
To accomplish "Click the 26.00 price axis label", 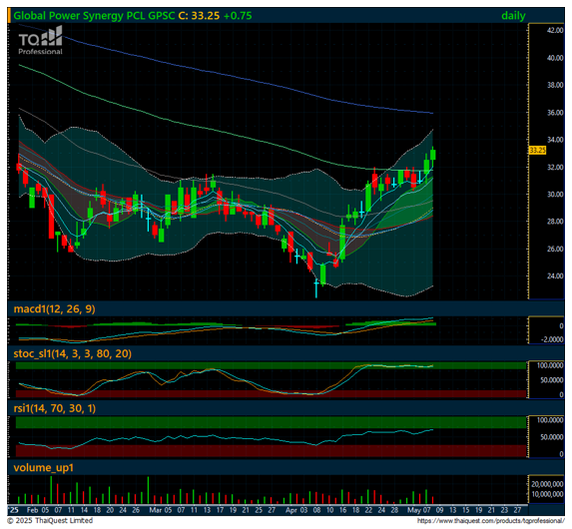I will point(555,249).
